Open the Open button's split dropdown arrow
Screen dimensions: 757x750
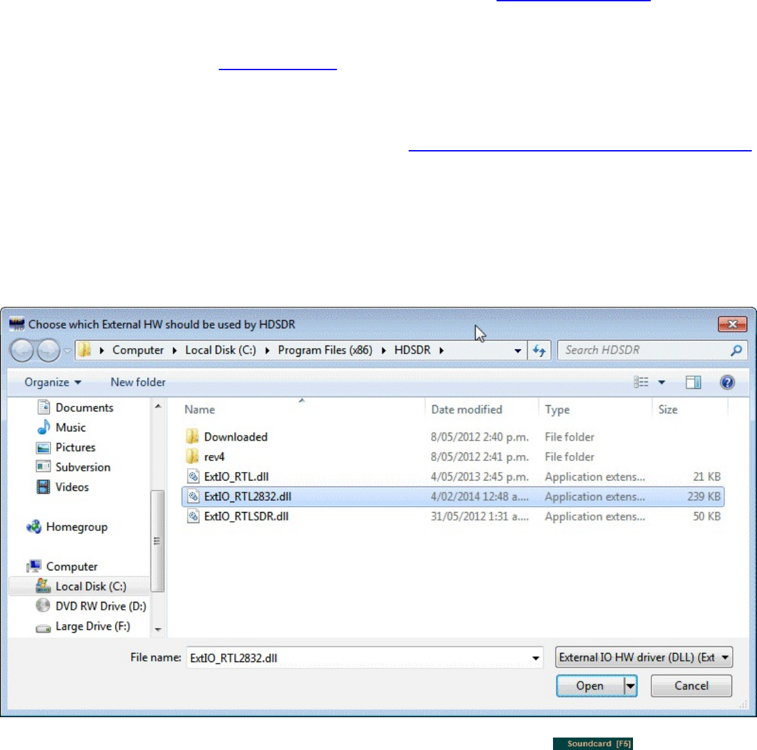[630, 686]
